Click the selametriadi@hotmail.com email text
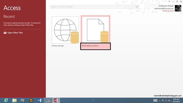 coord(164,9)
